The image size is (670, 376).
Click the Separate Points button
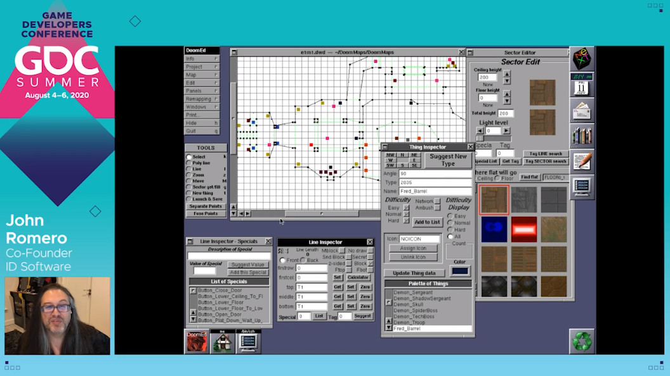pyautogui.click(x=206, y=206)
